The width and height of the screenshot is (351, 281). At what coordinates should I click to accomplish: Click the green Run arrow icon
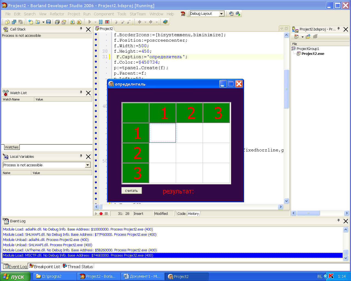coord(90,22)
